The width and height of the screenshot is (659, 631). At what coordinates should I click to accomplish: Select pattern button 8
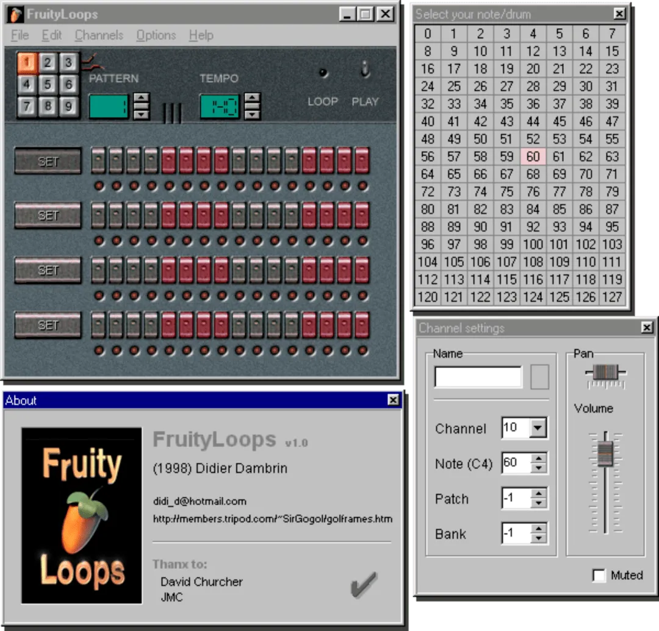click(48, 106)
